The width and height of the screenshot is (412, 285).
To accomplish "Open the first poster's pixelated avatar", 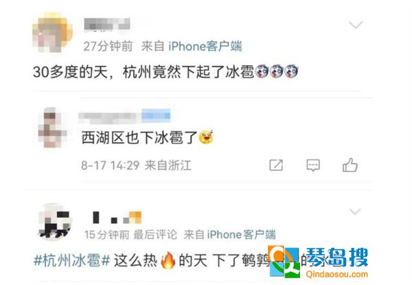I will pyautogui.click(x=52, y=32).
